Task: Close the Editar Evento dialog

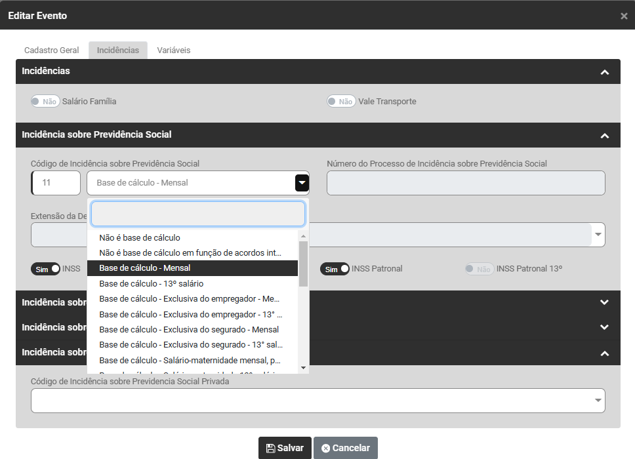Action: (624, 16)
